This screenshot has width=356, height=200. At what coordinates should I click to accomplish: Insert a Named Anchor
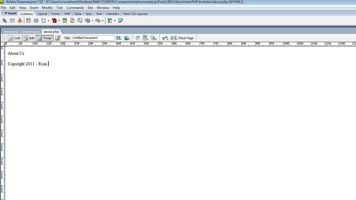tap(20, 21)
